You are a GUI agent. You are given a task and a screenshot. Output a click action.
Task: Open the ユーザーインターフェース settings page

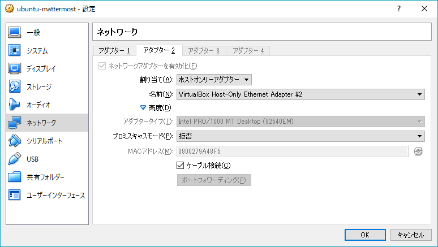coord(55,196)
